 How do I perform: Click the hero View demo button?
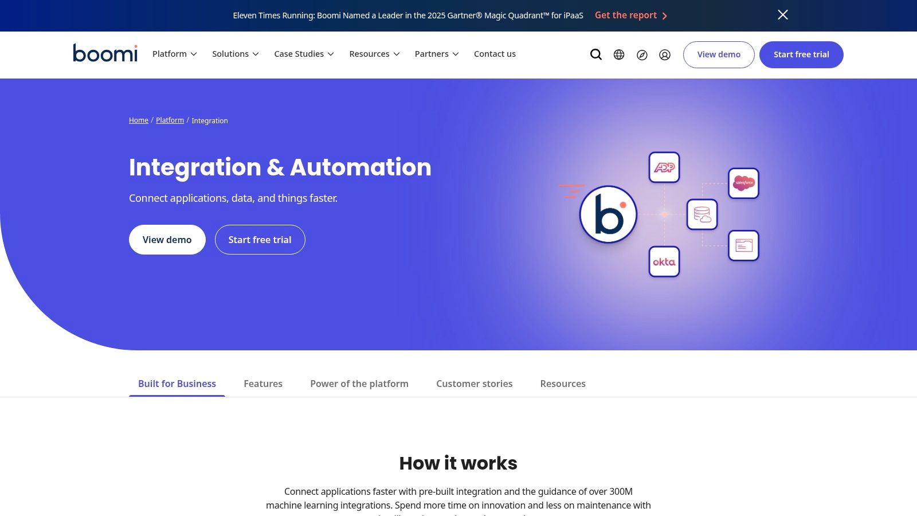pyautogui.click(x=167, y=240)
